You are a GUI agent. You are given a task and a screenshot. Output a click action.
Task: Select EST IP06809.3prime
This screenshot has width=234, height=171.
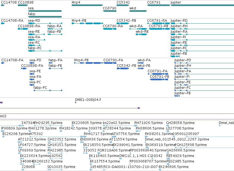click(3, 131)
